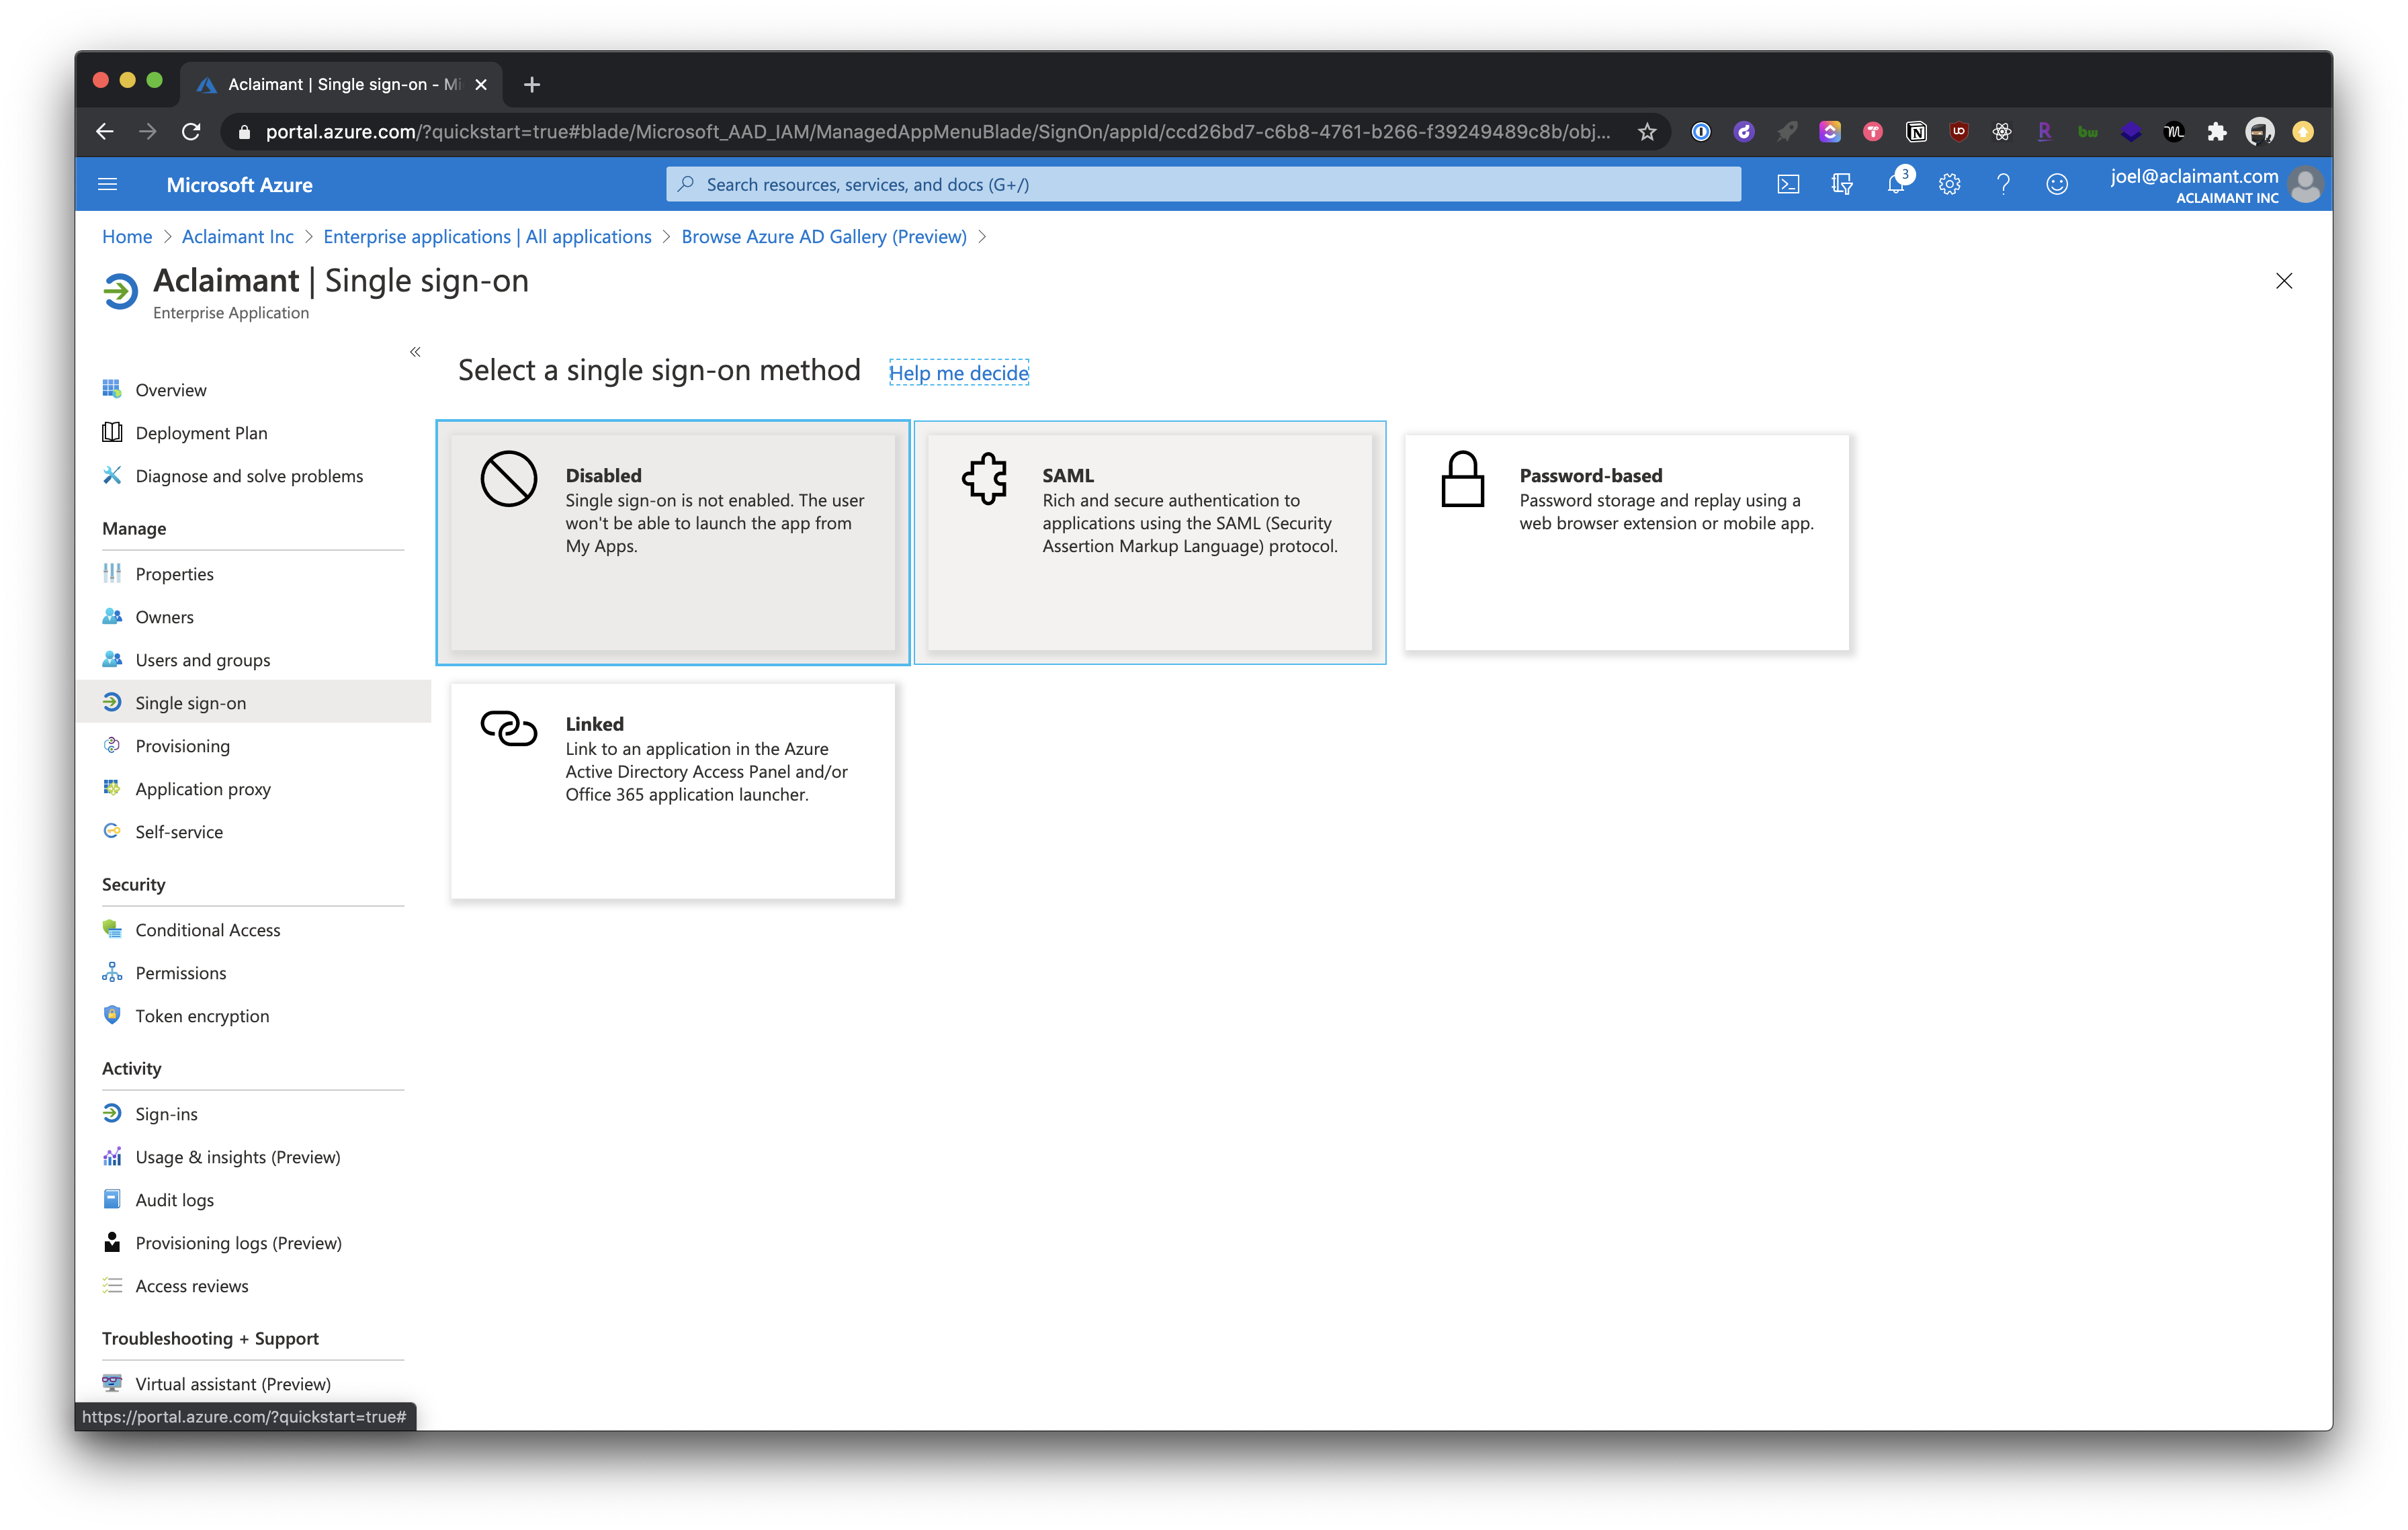Click the account avatar for joel@aclaimant.com
Viewport: 2408px width, 1530px height.
[x=2305, y=185]
